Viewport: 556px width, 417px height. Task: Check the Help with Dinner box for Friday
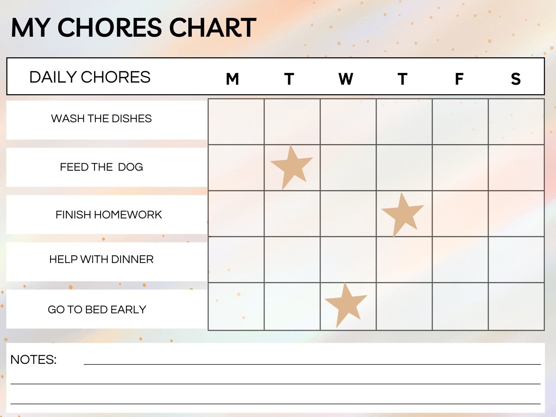click(x=460, y=260)
